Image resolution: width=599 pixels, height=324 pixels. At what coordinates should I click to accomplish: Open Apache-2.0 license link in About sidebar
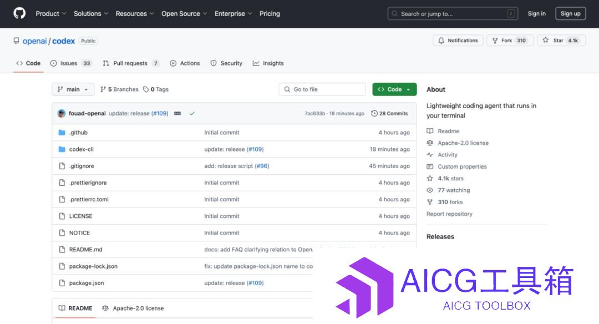coord(458,143)
